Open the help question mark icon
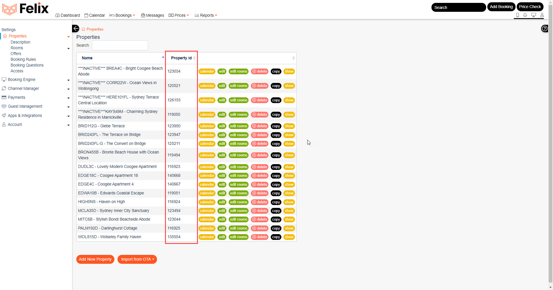This screenshot has width=553, height=290. (x=545, y=29)
